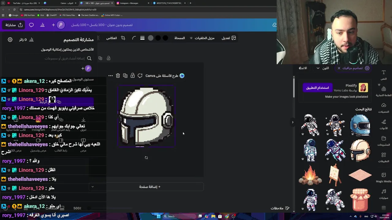The height and width of the screenshot is (220, 392).
Task: Open the Uploads (التحميلات) sidebar
Action: 383,108
